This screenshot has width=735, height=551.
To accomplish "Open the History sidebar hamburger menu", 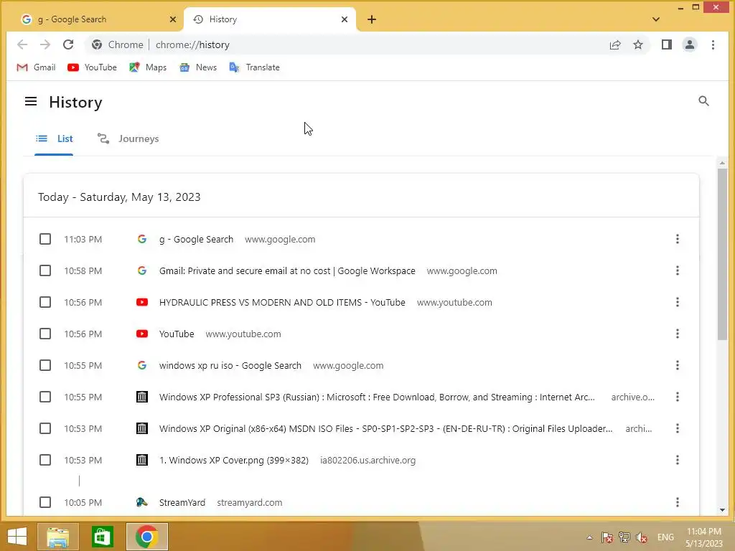I will pyautogui.click(x=31, y=101).
